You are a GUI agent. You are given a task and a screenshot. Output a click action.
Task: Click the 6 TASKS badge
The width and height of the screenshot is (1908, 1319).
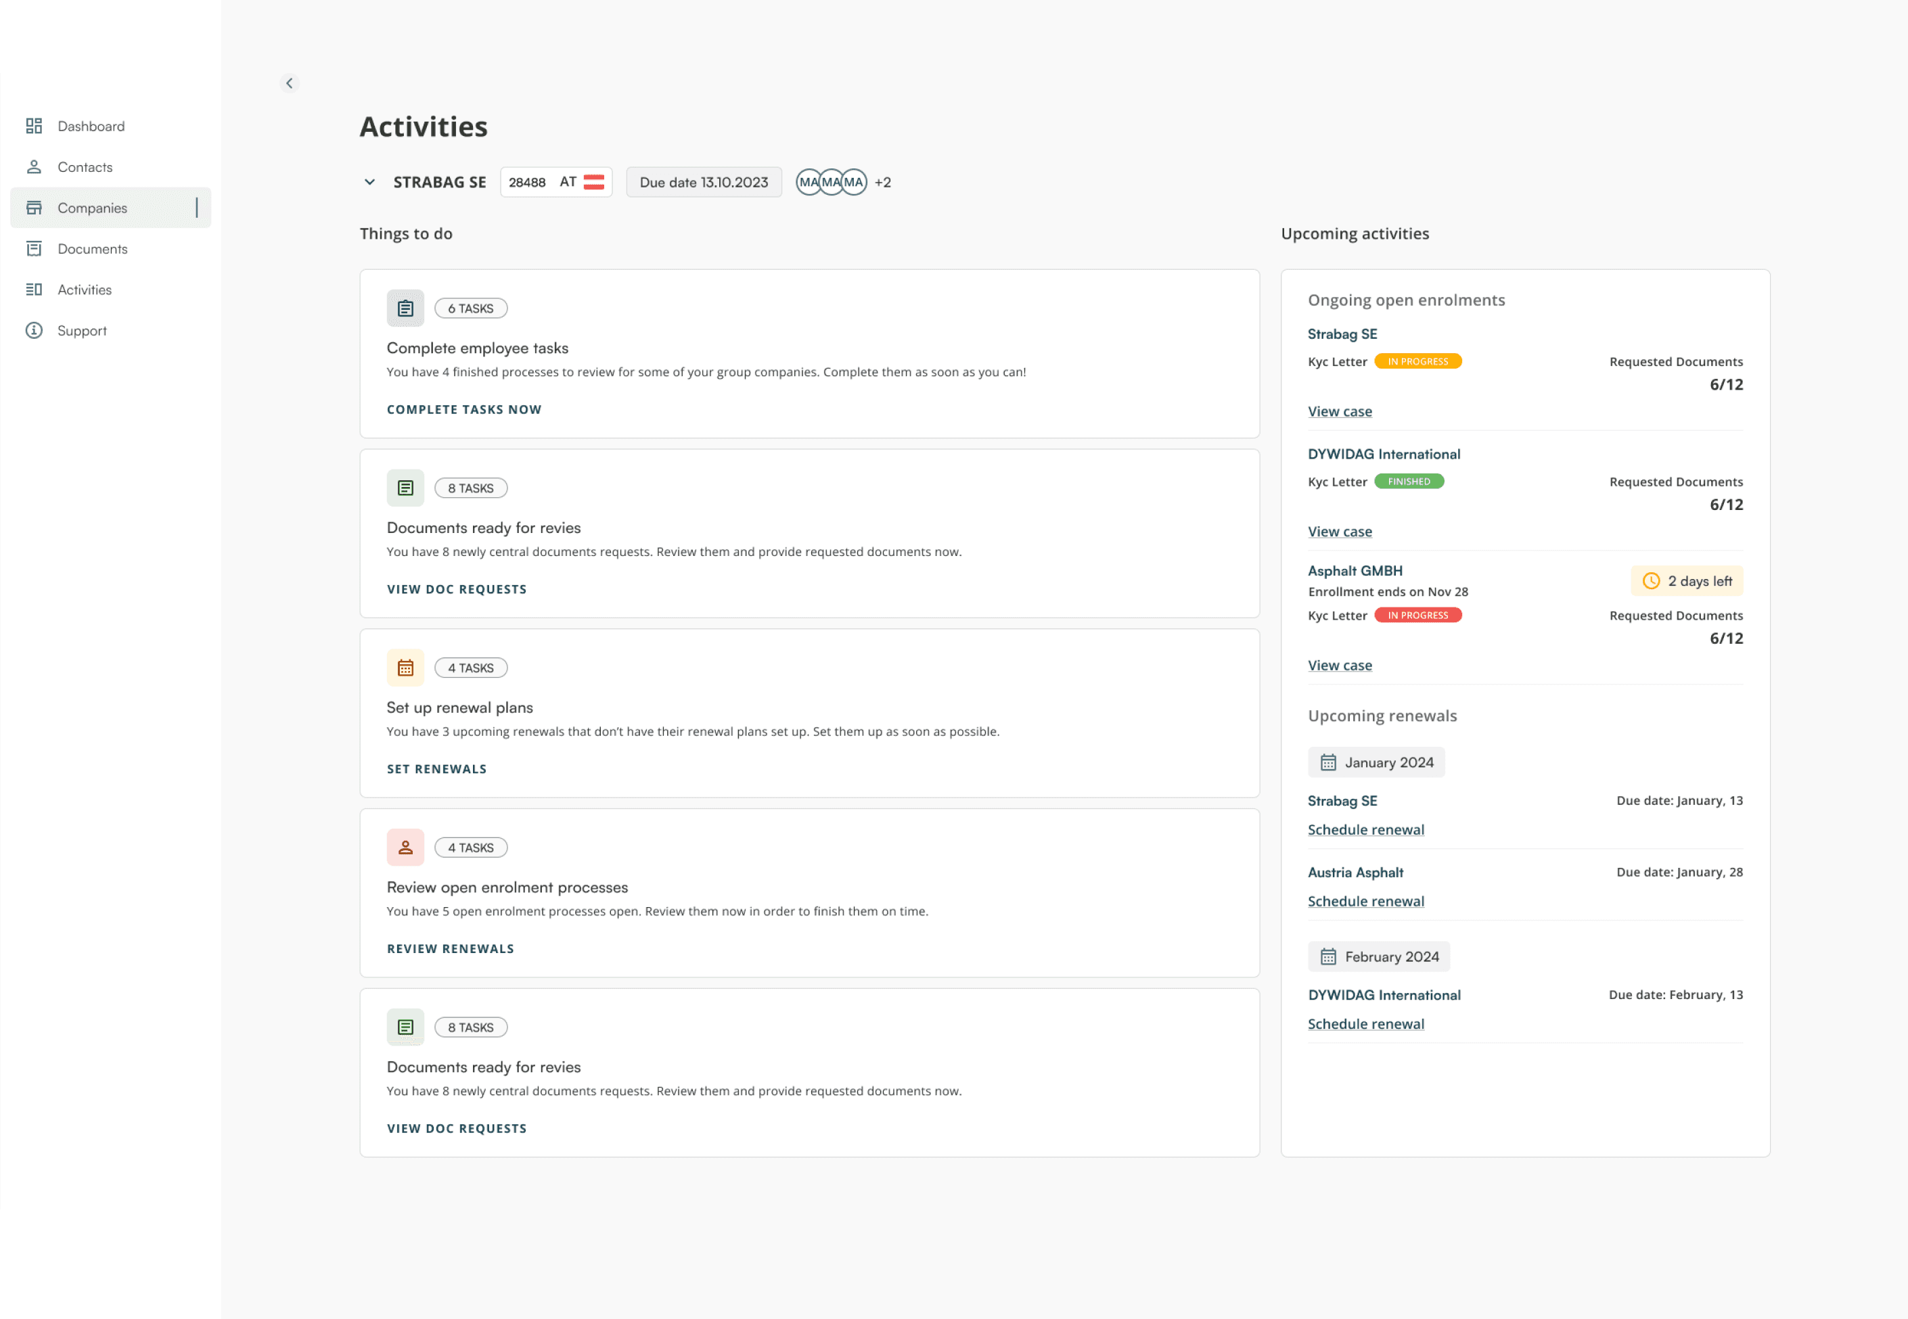470,308
